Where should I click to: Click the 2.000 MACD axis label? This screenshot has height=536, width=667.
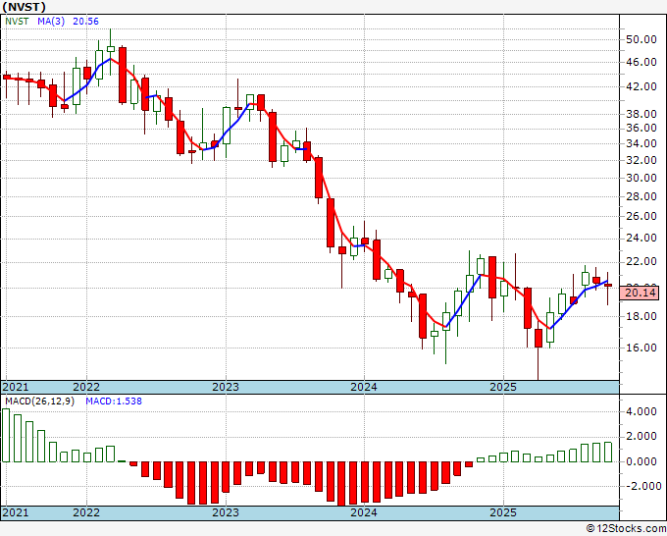click(x=641, y=437)
